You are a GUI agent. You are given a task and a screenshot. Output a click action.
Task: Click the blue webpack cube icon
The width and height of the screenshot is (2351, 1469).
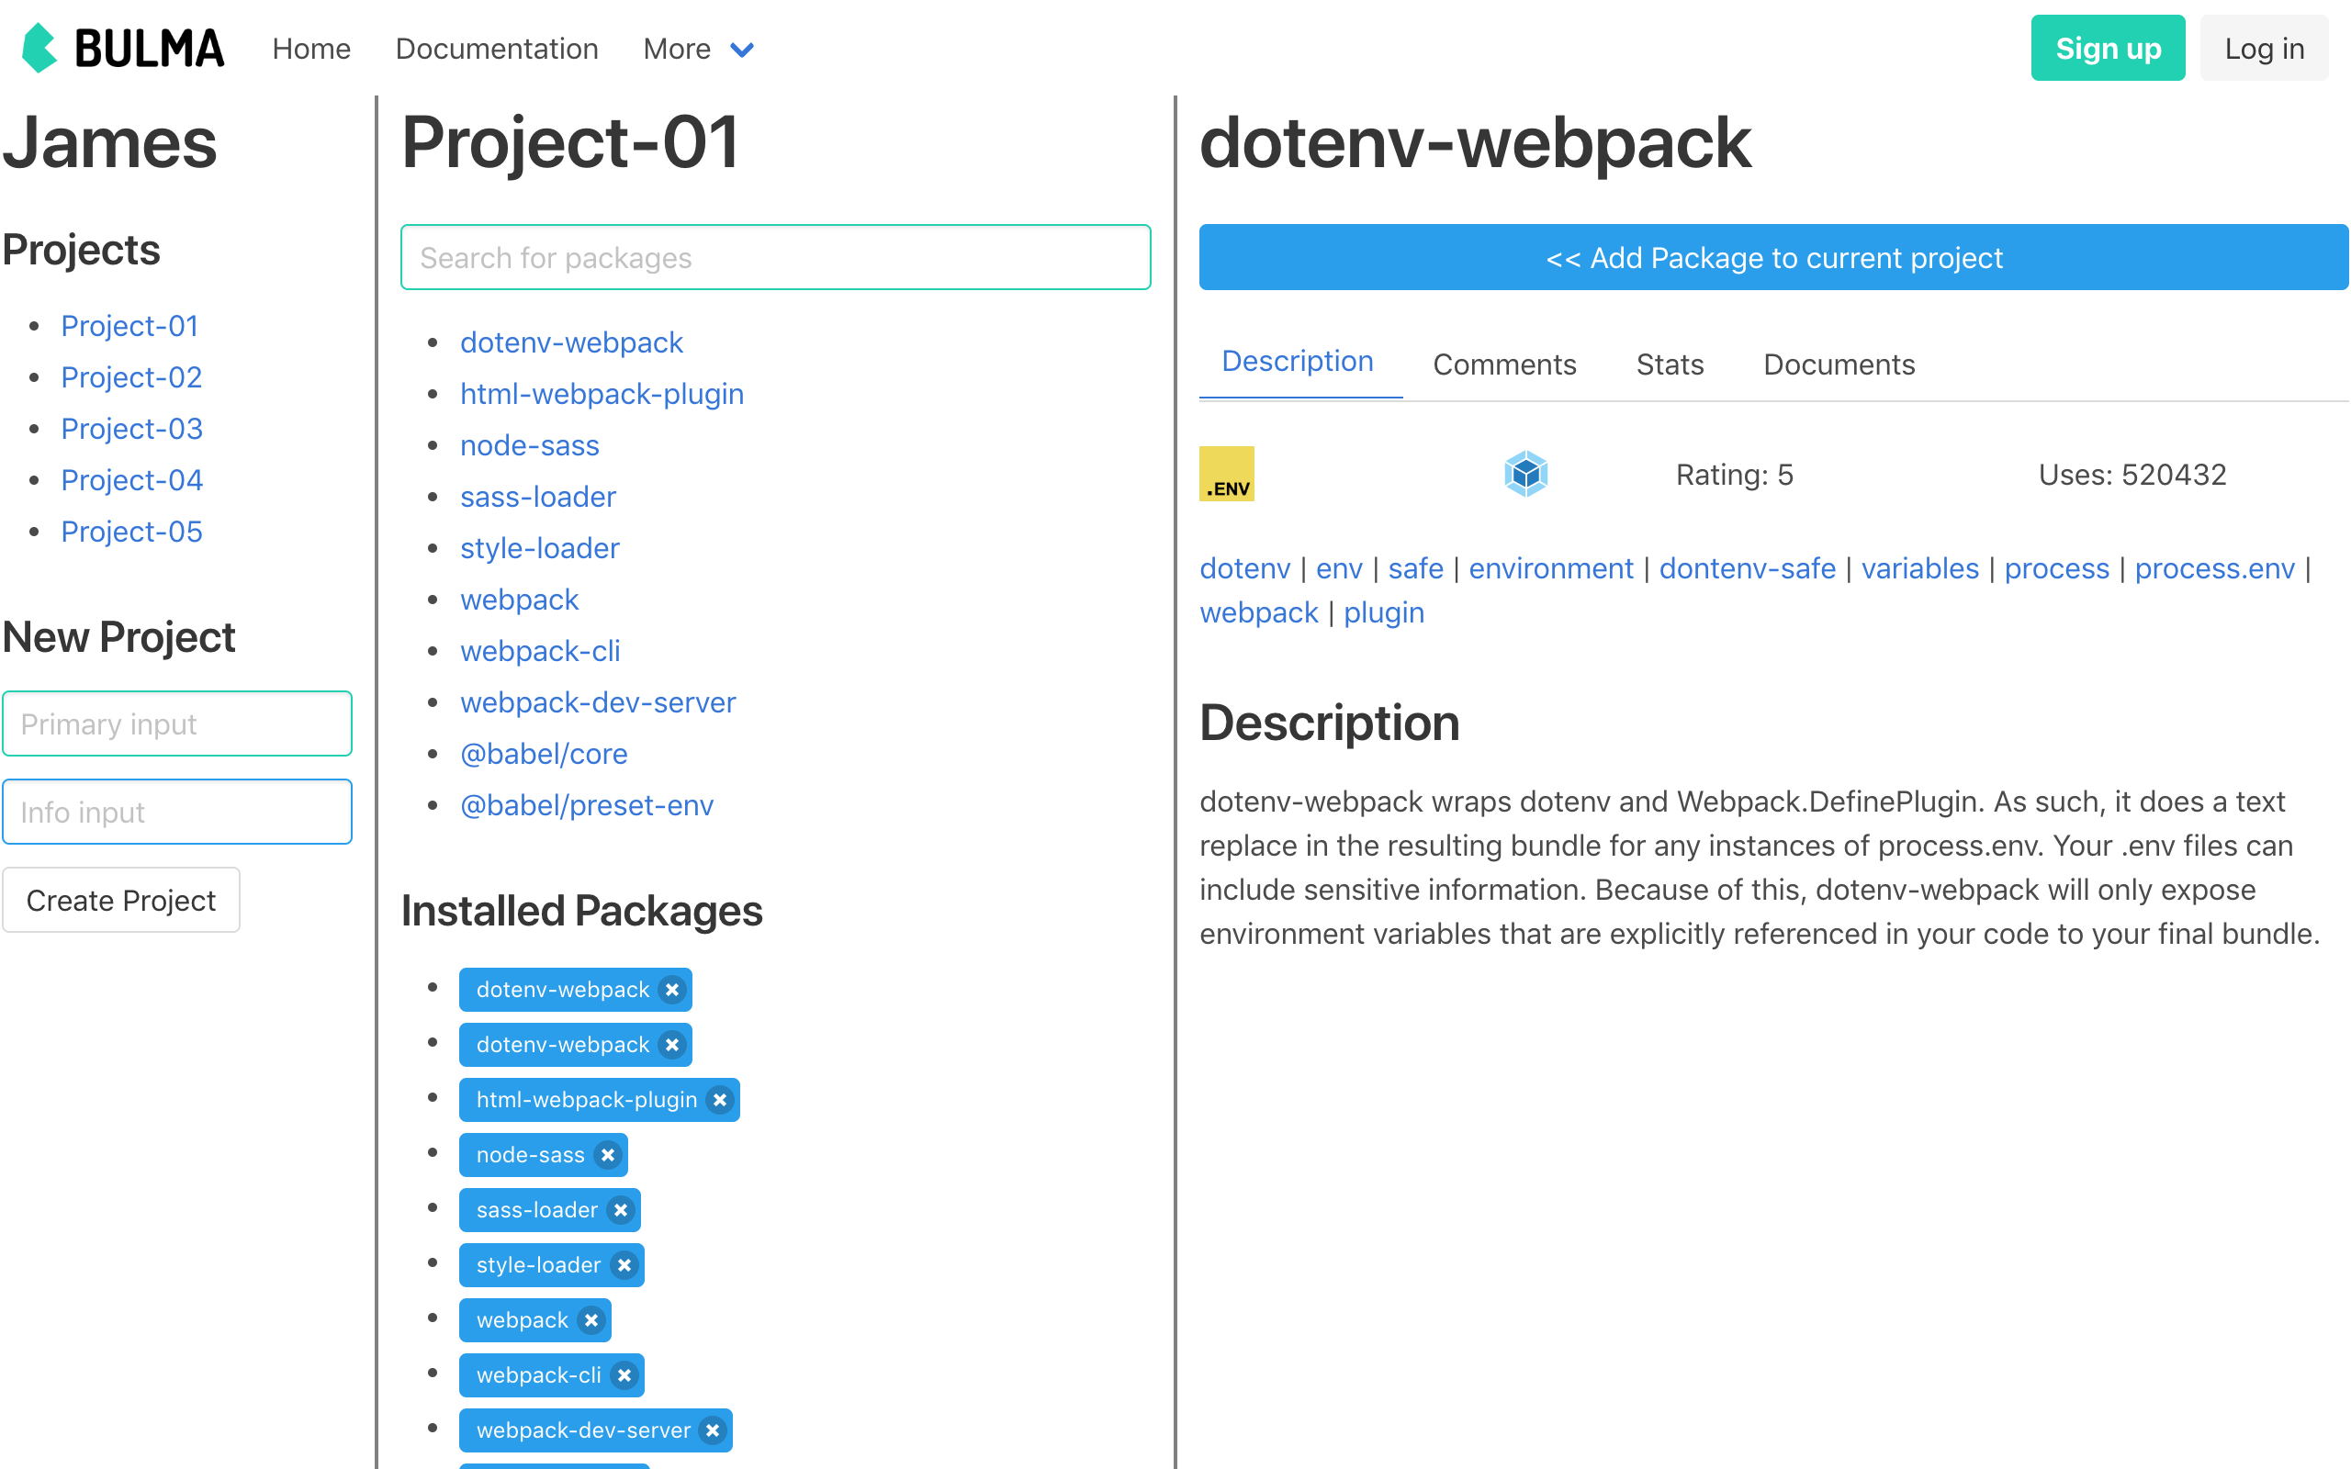[x=1525, y=474]
